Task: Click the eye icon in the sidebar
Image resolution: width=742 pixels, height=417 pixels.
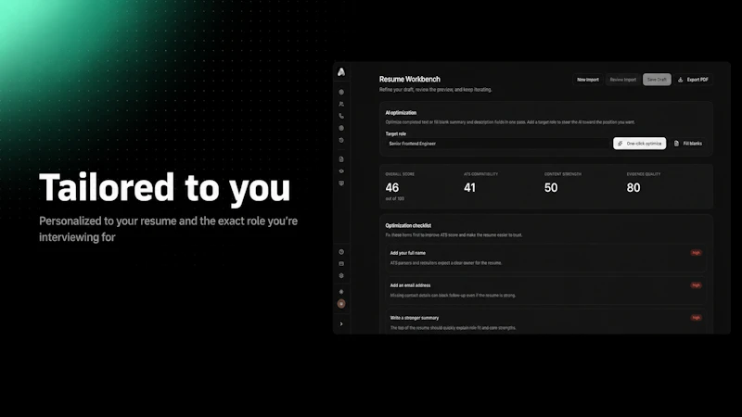Action: click(x=341, y=171)
